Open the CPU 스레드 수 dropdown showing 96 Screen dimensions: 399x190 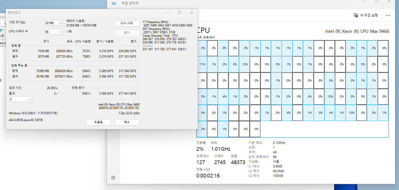[54, 32]
